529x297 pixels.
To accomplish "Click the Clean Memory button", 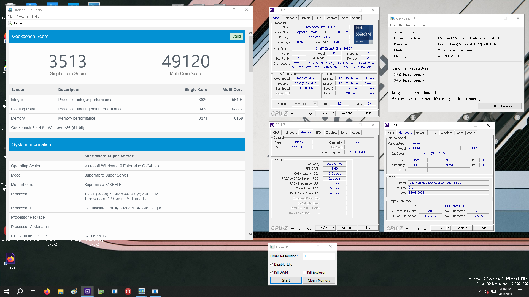I will pos(319,280).
